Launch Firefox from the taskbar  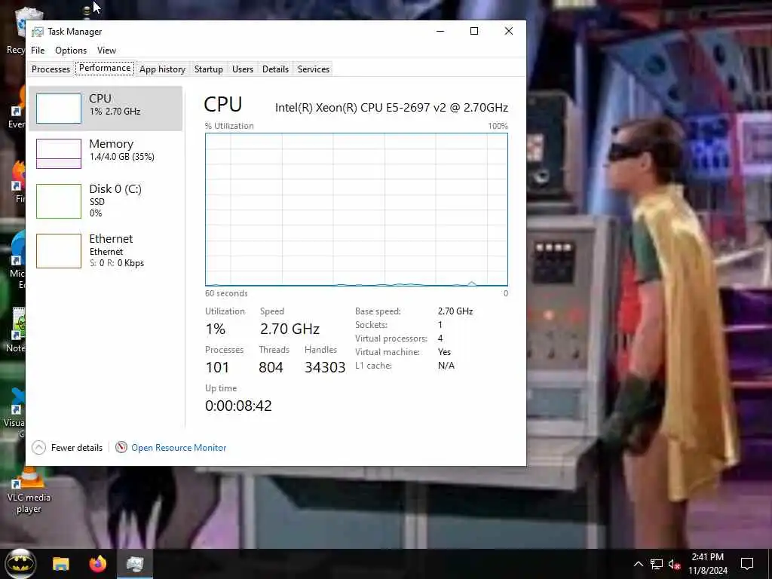coord(98,564)
